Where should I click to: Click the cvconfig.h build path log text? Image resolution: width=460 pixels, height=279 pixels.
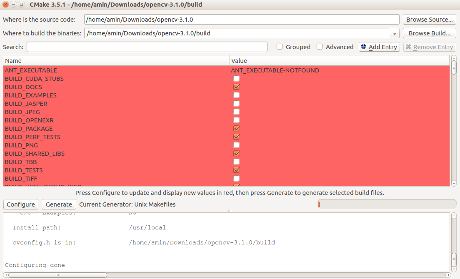click(202, 243)
